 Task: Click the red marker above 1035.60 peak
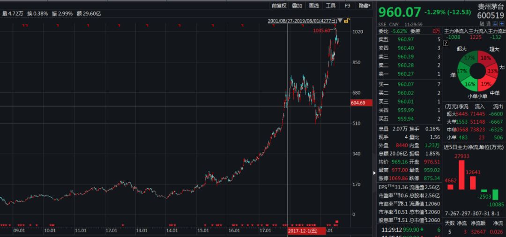point(335,25)
